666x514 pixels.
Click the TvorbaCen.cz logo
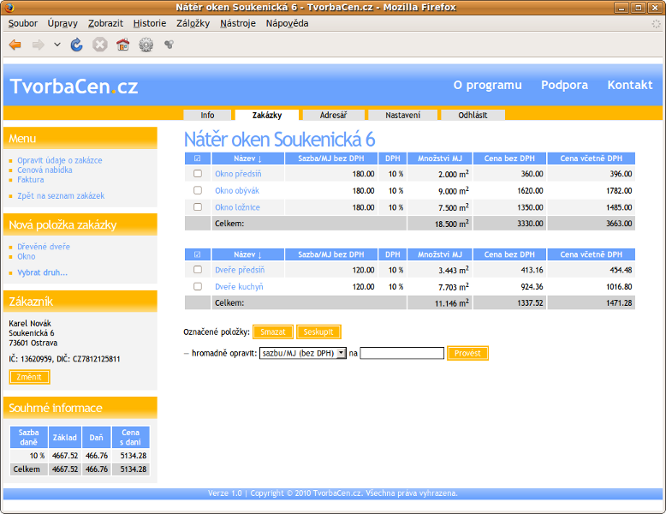(x=74, y=87)
